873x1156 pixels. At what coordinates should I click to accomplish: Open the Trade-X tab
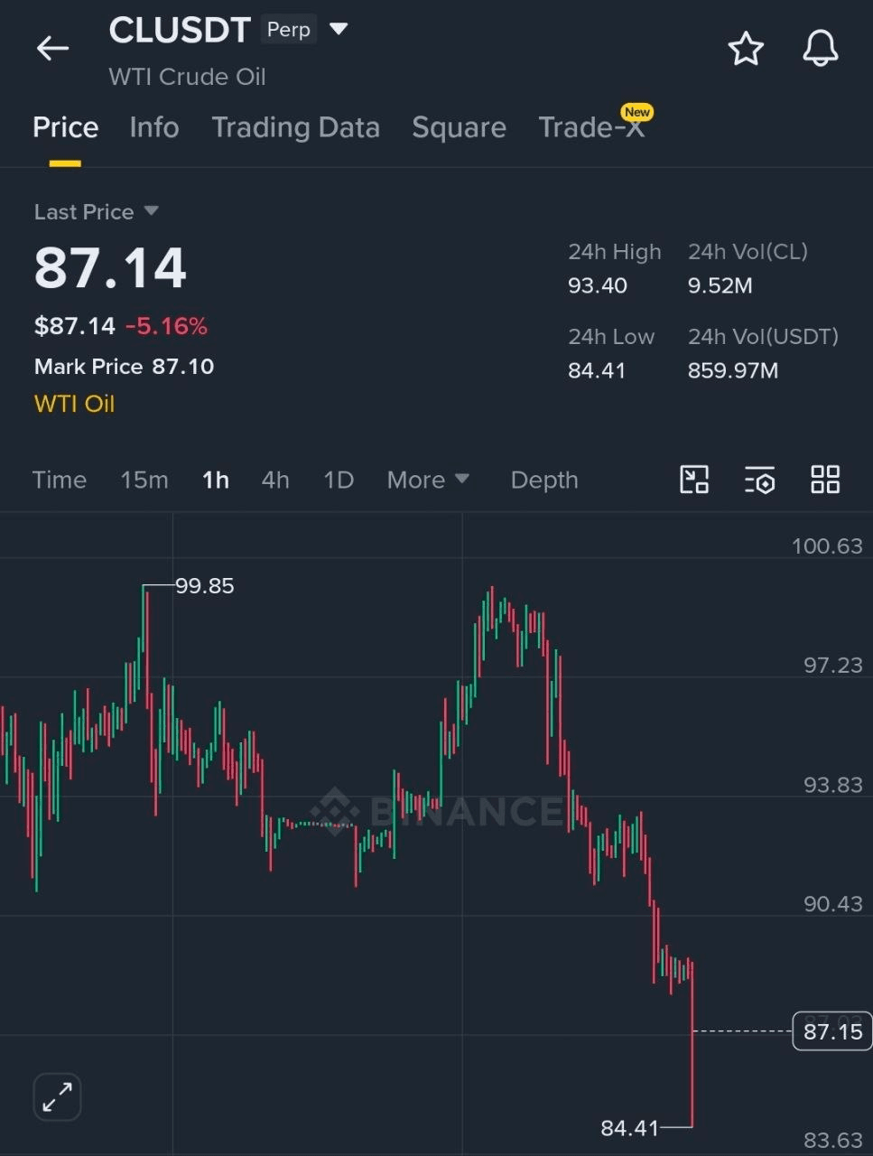[591, 127]
